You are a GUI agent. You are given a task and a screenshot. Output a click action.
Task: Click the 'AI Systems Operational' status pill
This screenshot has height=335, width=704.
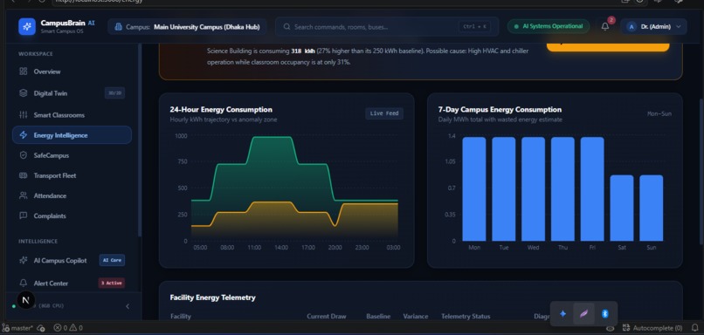click(549, 26)
